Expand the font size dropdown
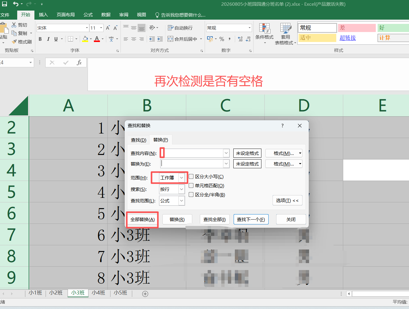Image resolution: width=409 pixels, height=309 pixels. [x=101, y=28]
